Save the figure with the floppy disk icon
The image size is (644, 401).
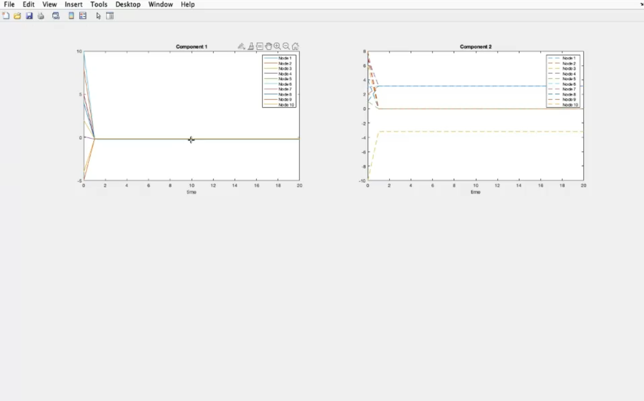29,16
